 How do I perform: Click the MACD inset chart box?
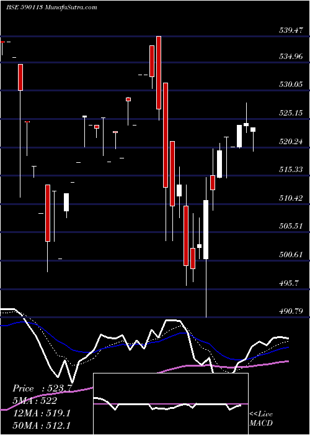(170, 404)
